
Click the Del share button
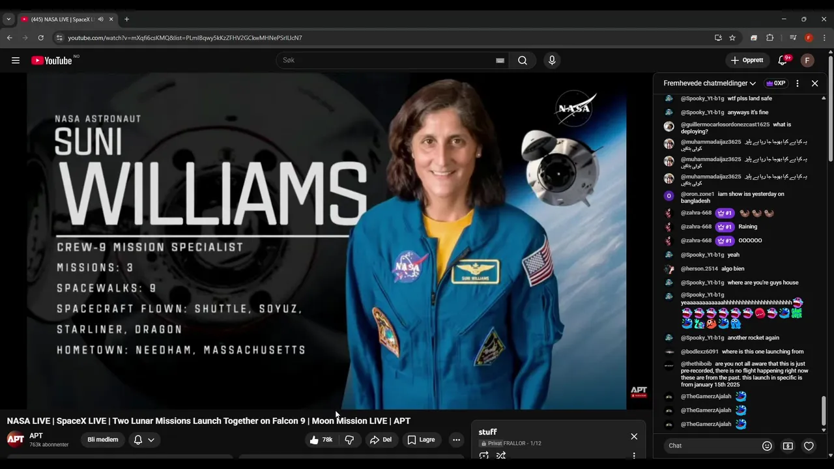(x=381, y=440)
